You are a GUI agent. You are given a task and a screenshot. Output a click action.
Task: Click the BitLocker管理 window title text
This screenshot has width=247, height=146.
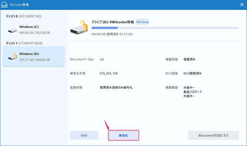[19, 5]
